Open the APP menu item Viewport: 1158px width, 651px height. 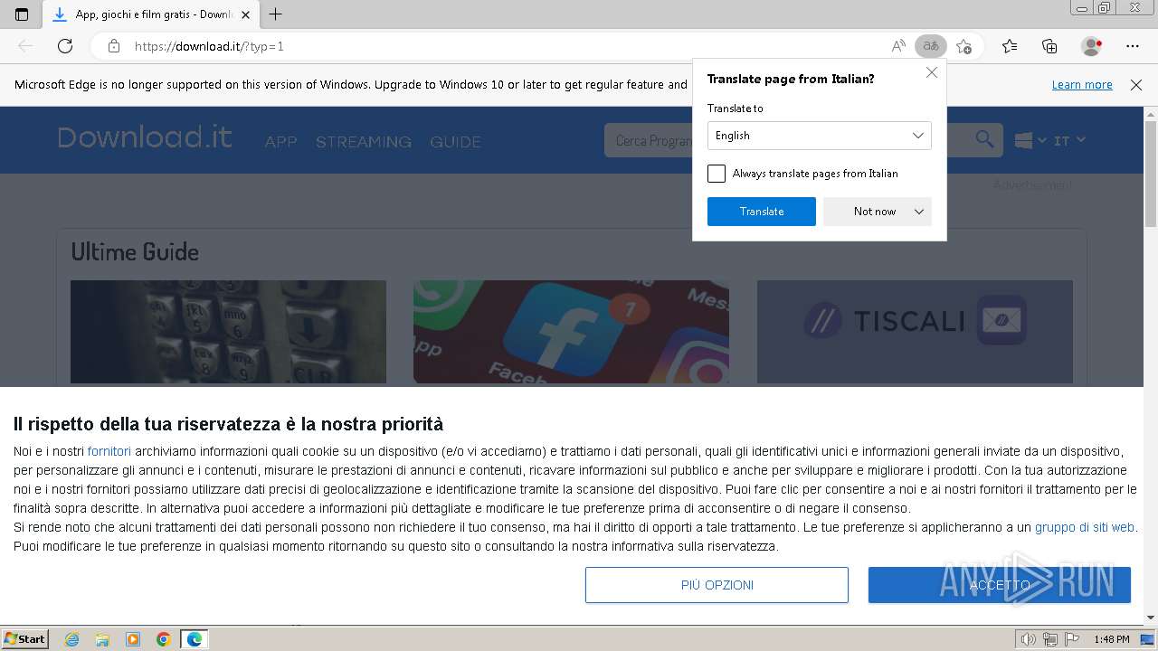(280, 142)
